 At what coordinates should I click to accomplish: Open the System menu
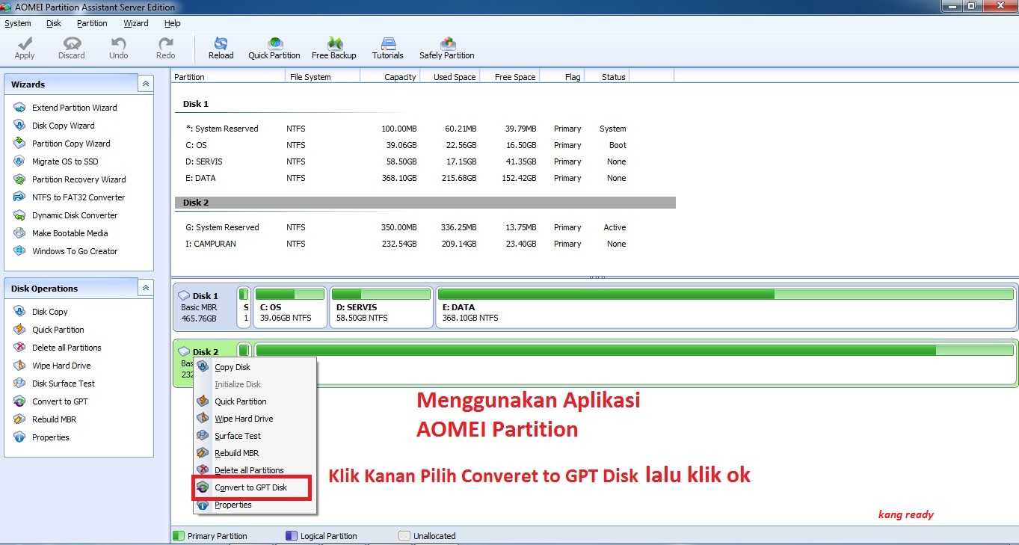(x=18, y=23)
